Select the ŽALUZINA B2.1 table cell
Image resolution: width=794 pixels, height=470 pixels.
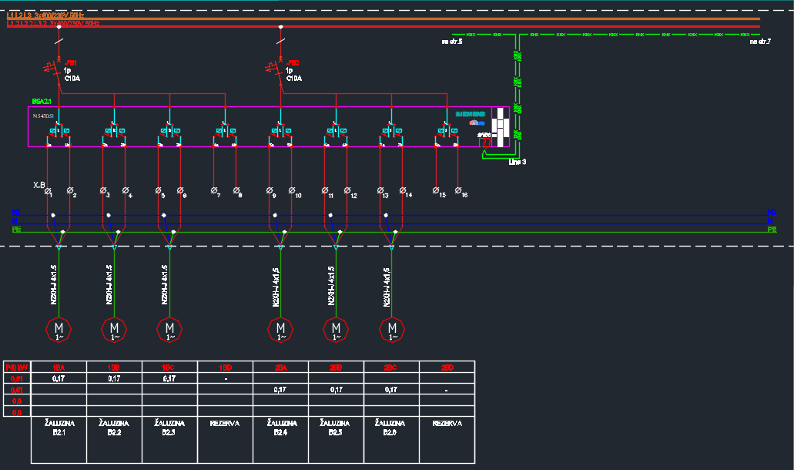point(59,428)
